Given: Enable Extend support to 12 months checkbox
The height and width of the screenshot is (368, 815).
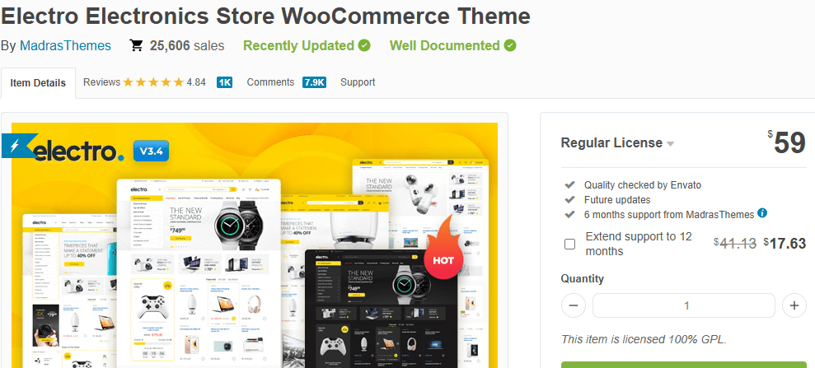Looking at the screenshot, I should click(x=569, y=244).
